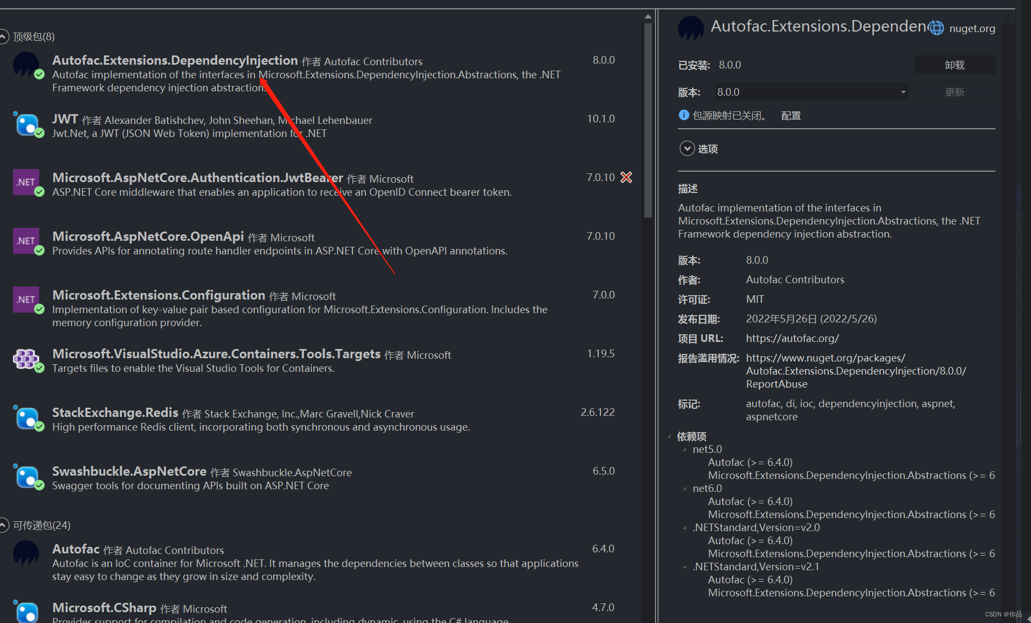1031x623 pixels.
Task: Click the 配置 link
Action: tap(791, 115)
